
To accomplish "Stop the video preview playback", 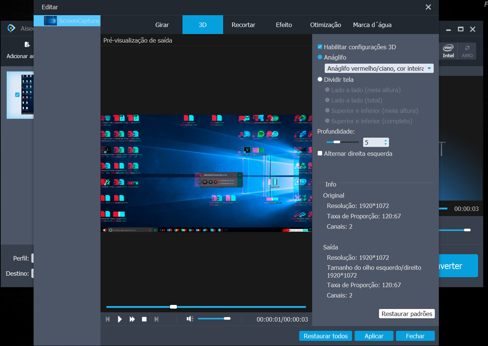I will point(144,319).
